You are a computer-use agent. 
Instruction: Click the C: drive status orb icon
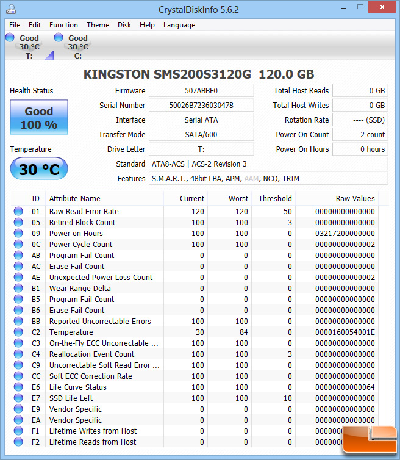click(59, 37)
